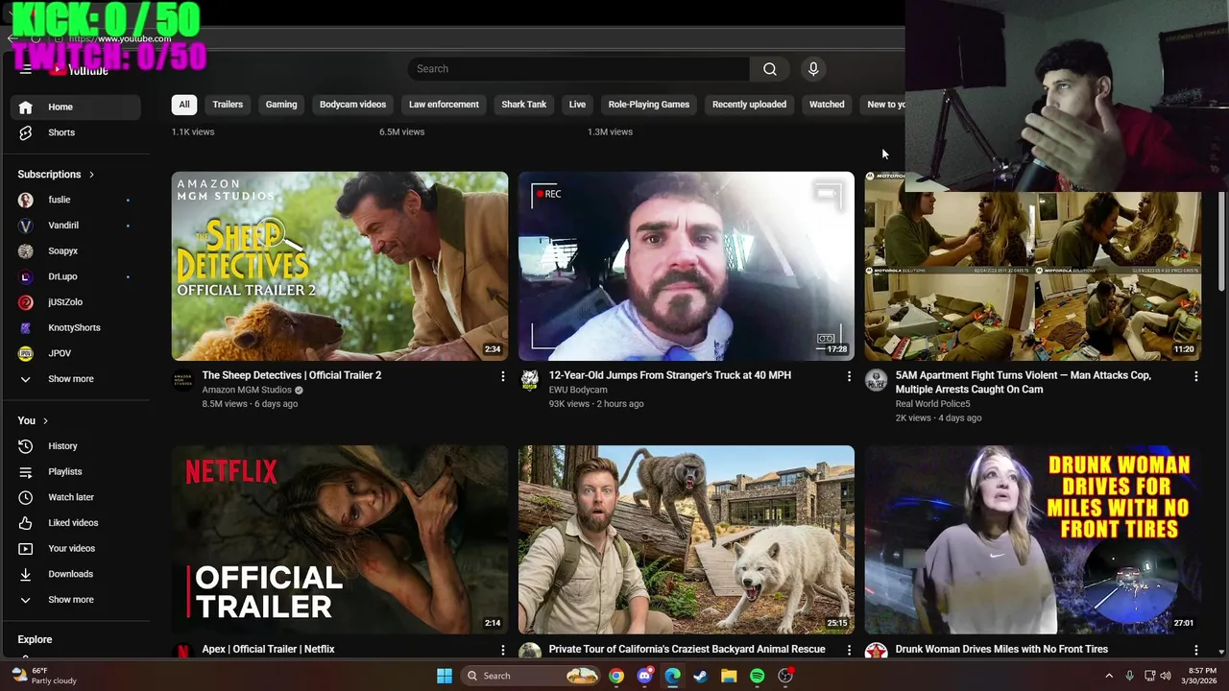The image size is (1229, 691).
Task: Open options menu for 12-Year-Old Jumps video
Action: [x=849, y=376]
